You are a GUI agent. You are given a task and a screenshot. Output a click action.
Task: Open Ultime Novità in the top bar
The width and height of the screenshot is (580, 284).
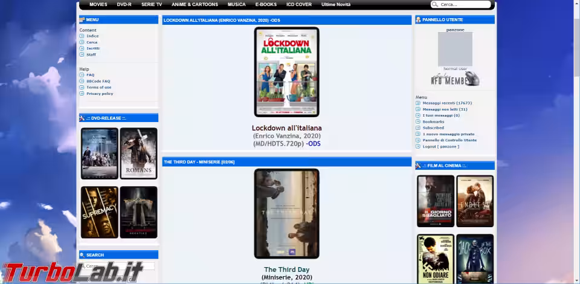[x=336, y=4]
